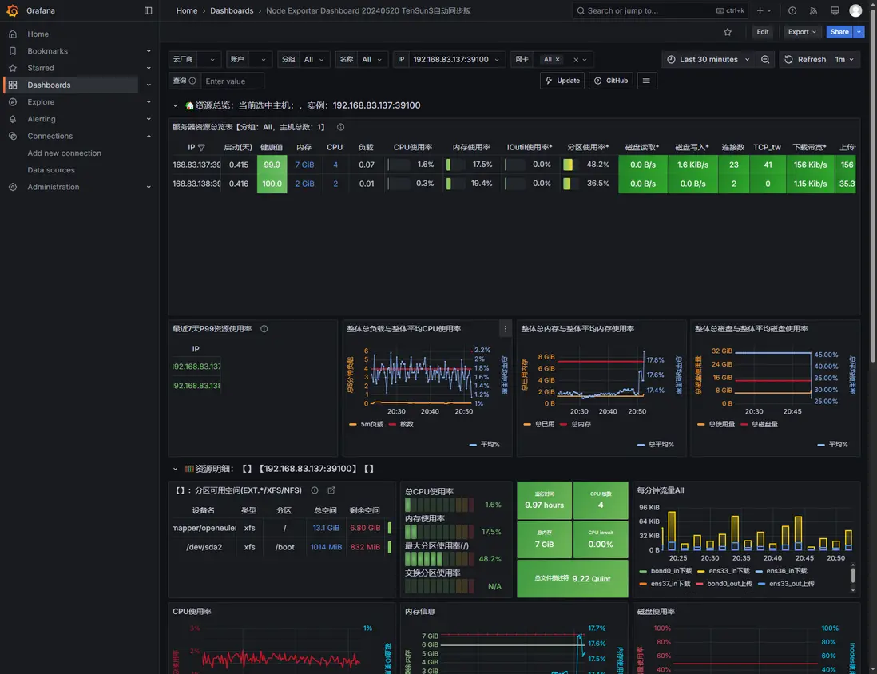Select Data sources in sidebar
The height and width of the screenshot is (674, 877).
click(x=51, y=170)
